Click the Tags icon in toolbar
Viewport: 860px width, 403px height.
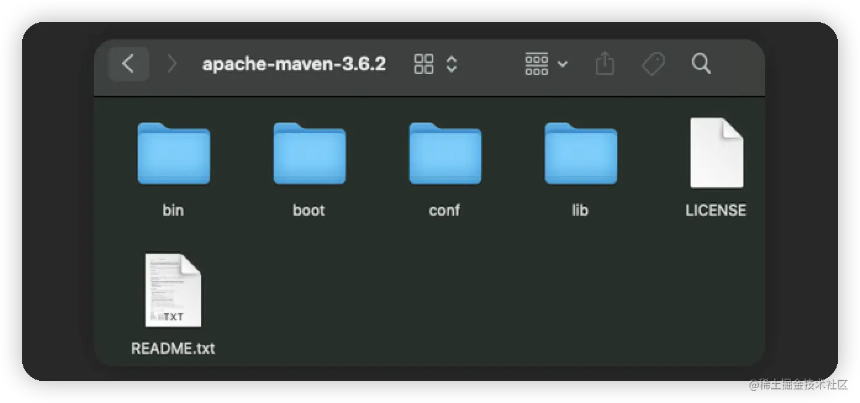[653, 63]
